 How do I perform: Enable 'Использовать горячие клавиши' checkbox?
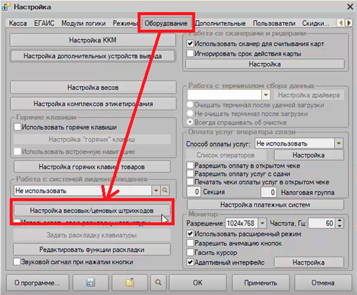coord(17,127)
